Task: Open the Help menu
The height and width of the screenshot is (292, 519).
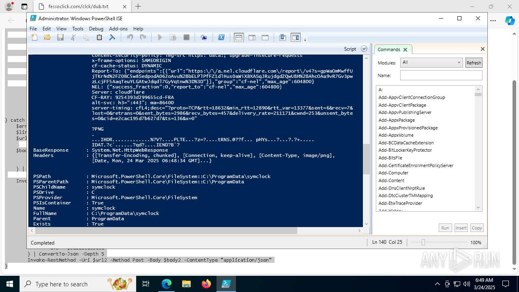Action: [x=138, y=29]
